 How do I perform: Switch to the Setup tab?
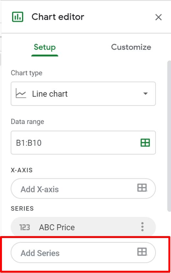click(45, 47)
